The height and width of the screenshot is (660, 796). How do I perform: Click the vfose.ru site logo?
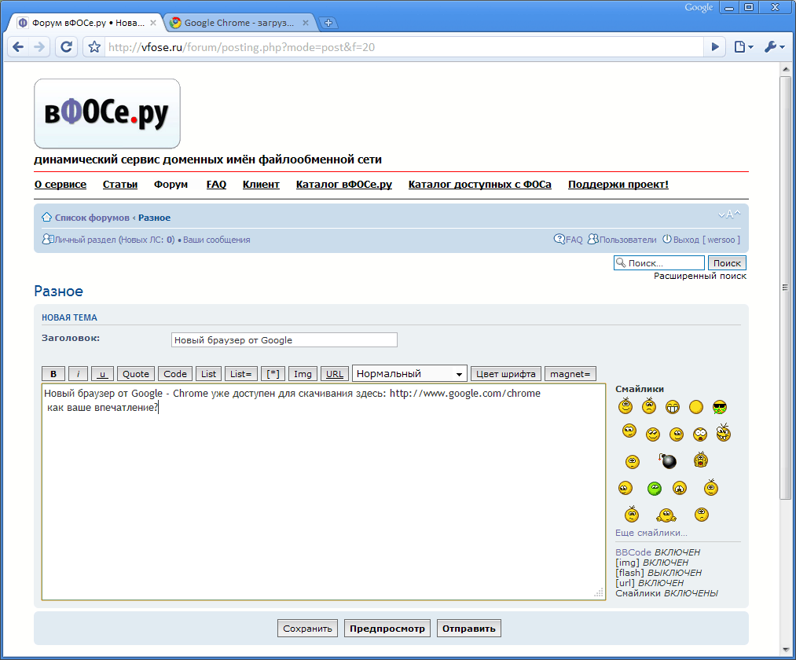pyautogui.click(x=107, y=114)
